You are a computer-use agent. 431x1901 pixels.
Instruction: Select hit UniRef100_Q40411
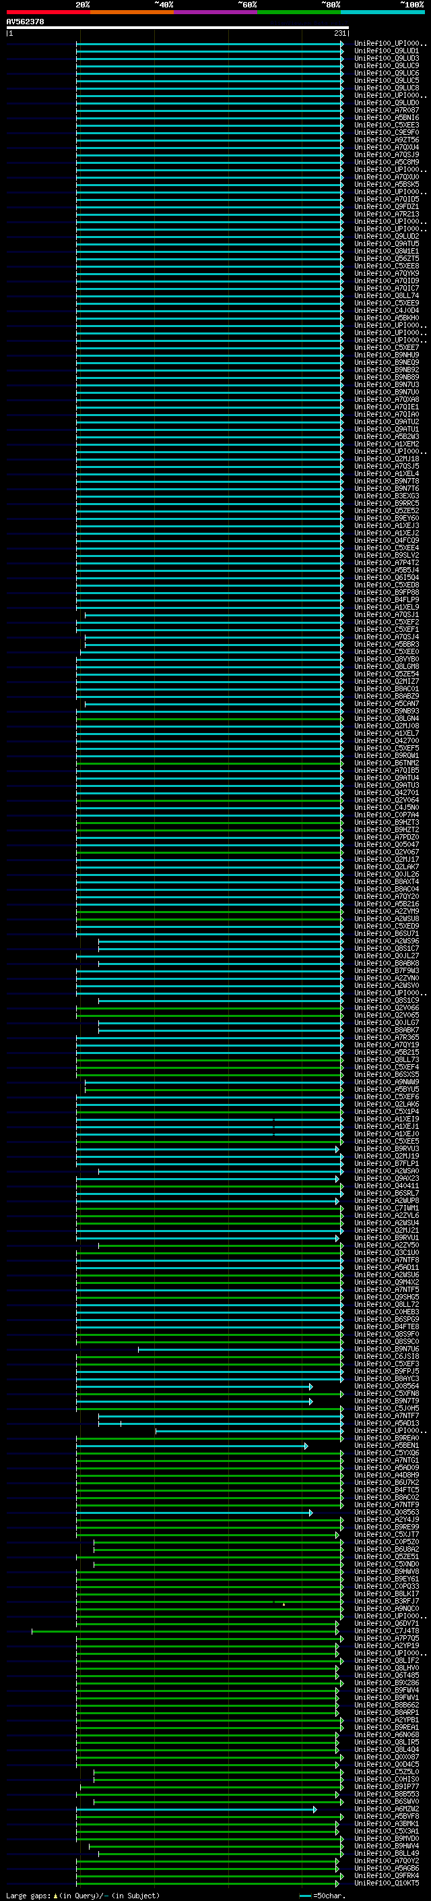pyautogui.click(x=387, y=1186)
